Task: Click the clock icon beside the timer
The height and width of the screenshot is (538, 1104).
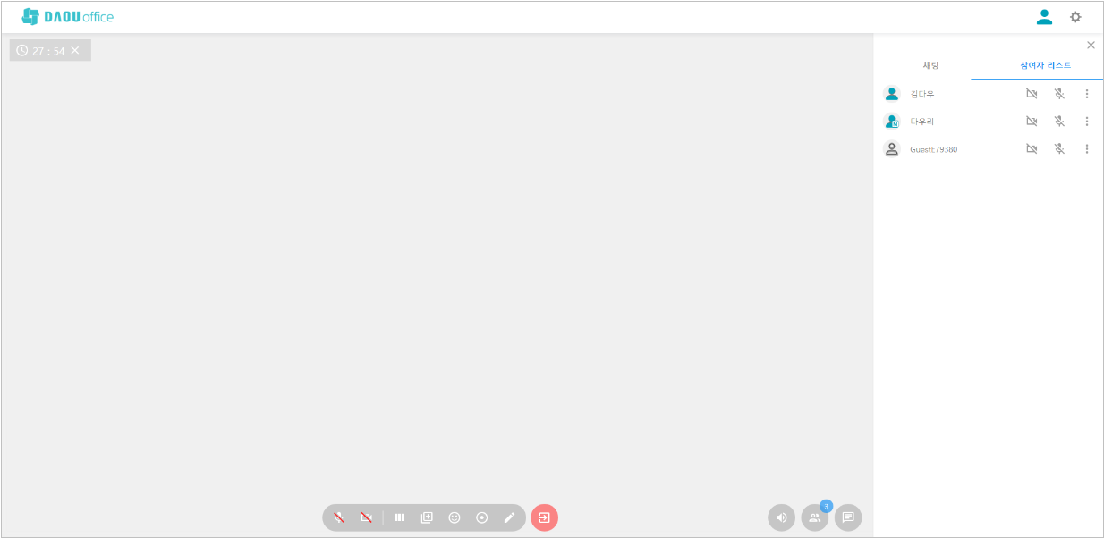Action: tap(22, 50)
